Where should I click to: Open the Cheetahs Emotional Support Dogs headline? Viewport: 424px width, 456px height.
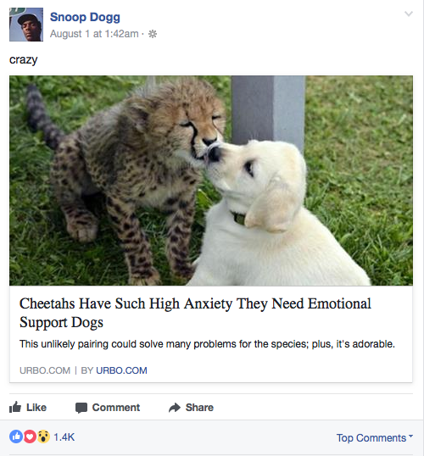coord(195,313)
